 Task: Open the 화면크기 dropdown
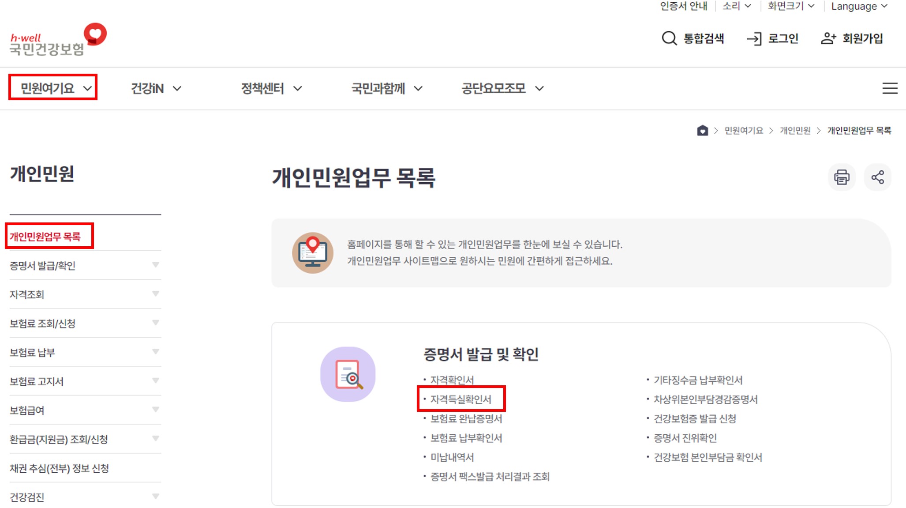pos(790,6)
